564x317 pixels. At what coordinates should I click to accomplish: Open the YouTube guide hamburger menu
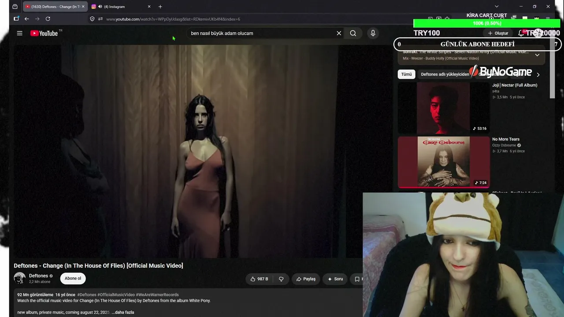tap(19, 33)
